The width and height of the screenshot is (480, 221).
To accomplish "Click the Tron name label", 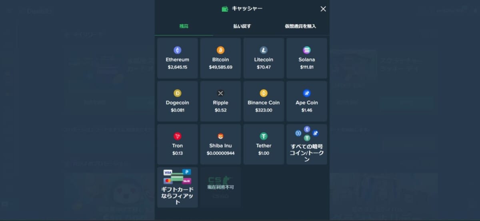I will (x=177, y=146).
